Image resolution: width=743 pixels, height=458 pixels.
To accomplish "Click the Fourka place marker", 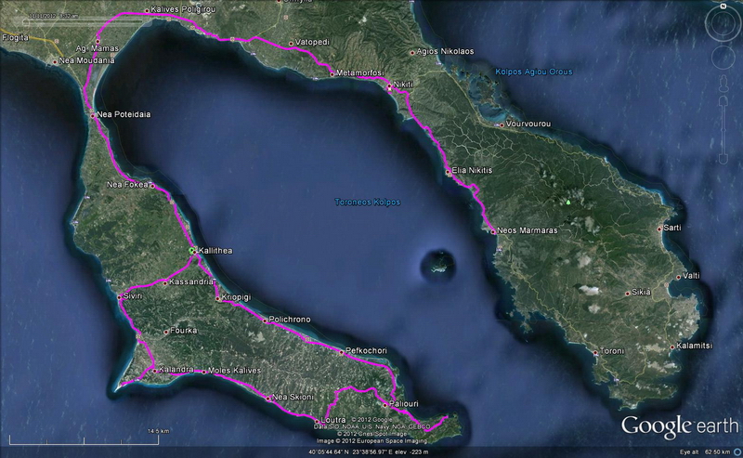I will click(166, 332).
